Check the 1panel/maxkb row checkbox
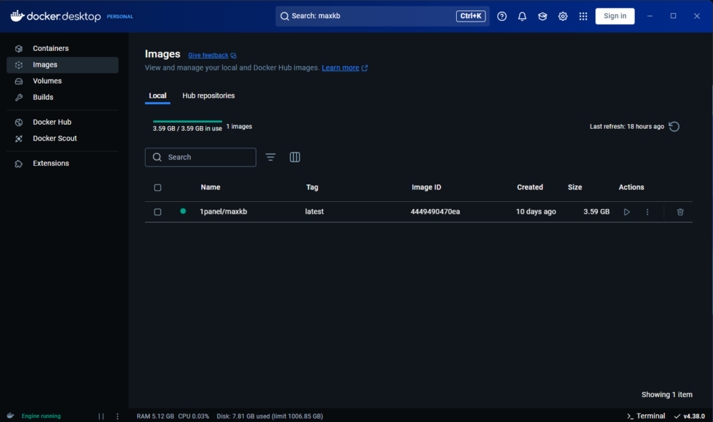This screenshot has height=422, width=713. tap(157, 212)
